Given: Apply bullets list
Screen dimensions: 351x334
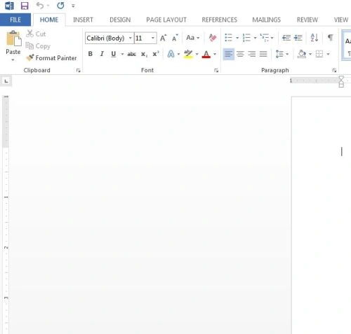Looking at the screenshot, I should [229, 38].
